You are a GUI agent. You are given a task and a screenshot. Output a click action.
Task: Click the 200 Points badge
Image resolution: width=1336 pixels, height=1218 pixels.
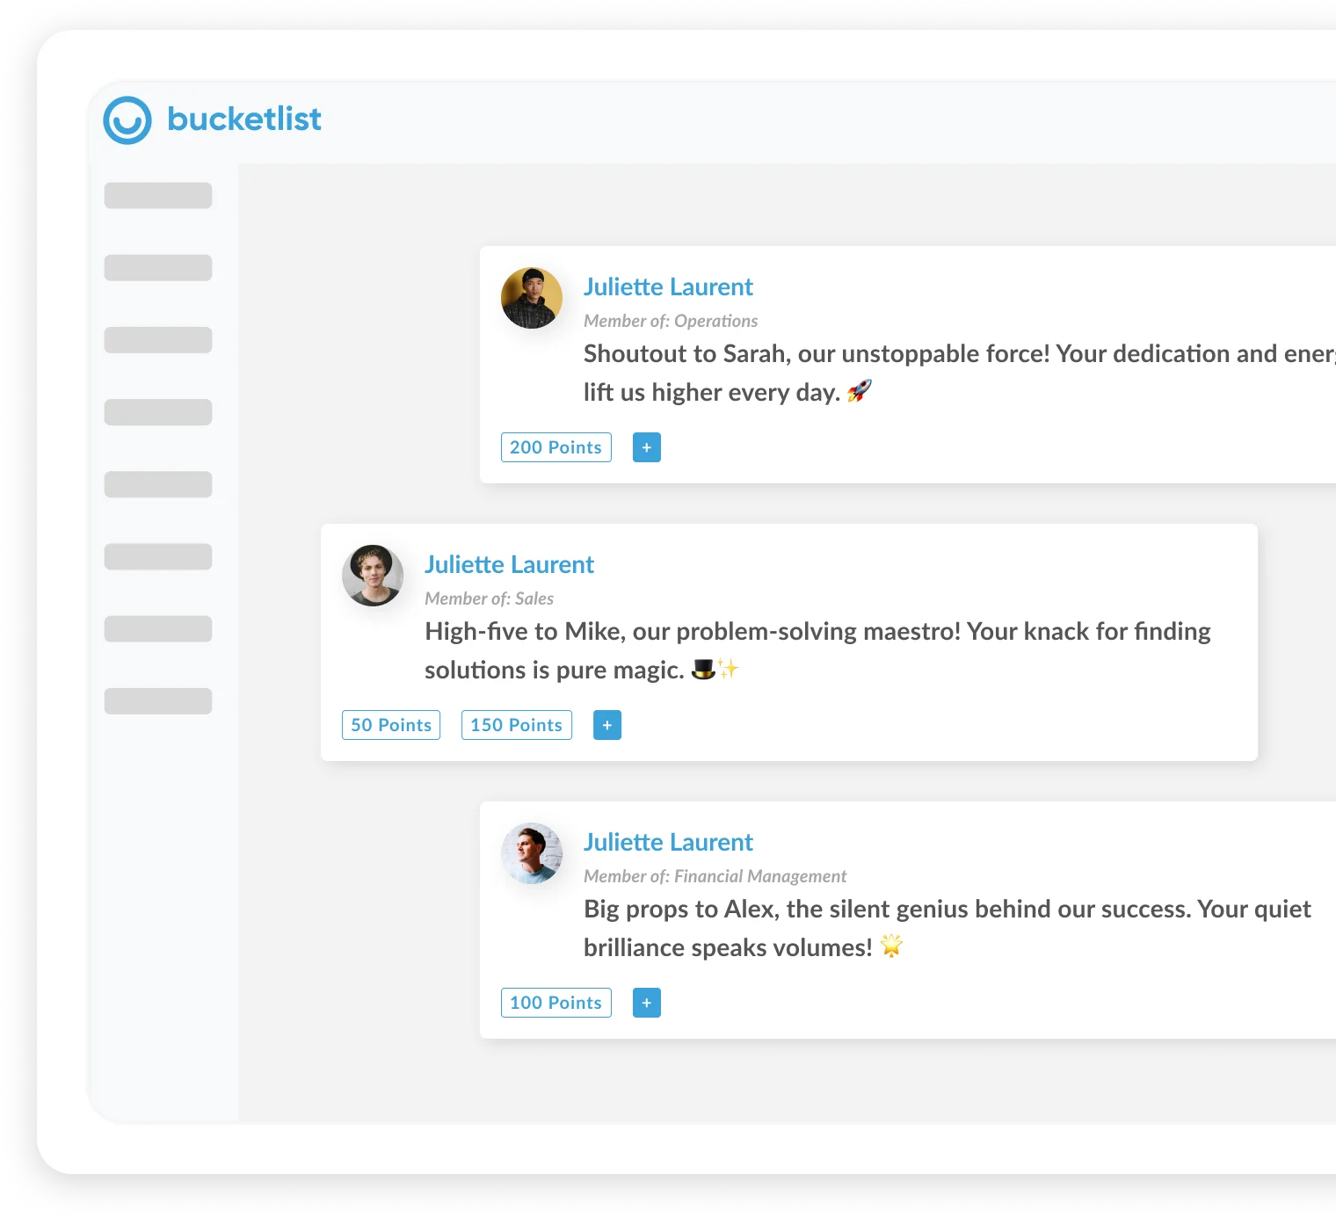556,447
